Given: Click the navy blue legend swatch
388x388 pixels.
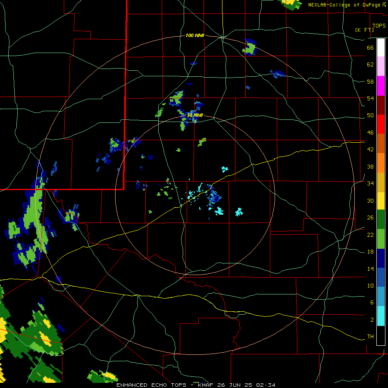Looking at the screenshot, I should [x=381, y=258].
